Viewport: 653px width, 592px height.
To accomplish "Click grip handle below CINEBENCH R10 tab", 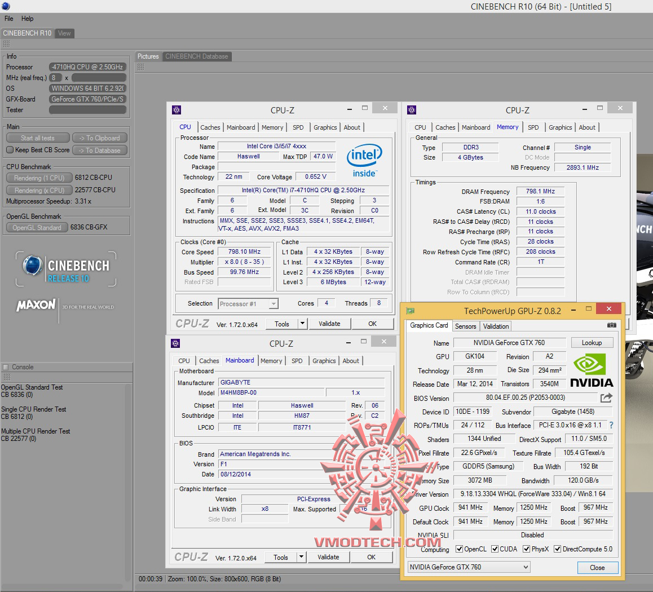I will [x=7, y=44].
